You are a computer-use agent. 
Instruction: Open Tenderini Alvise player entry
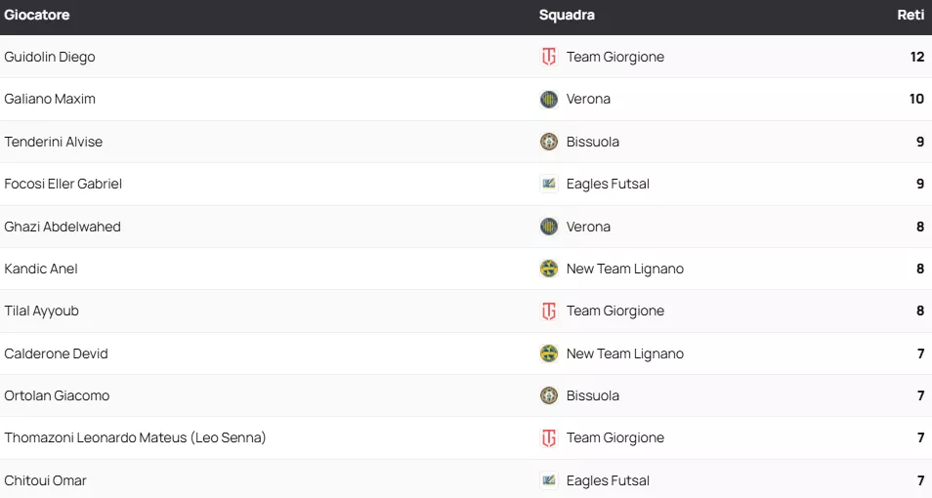(54, 142)
